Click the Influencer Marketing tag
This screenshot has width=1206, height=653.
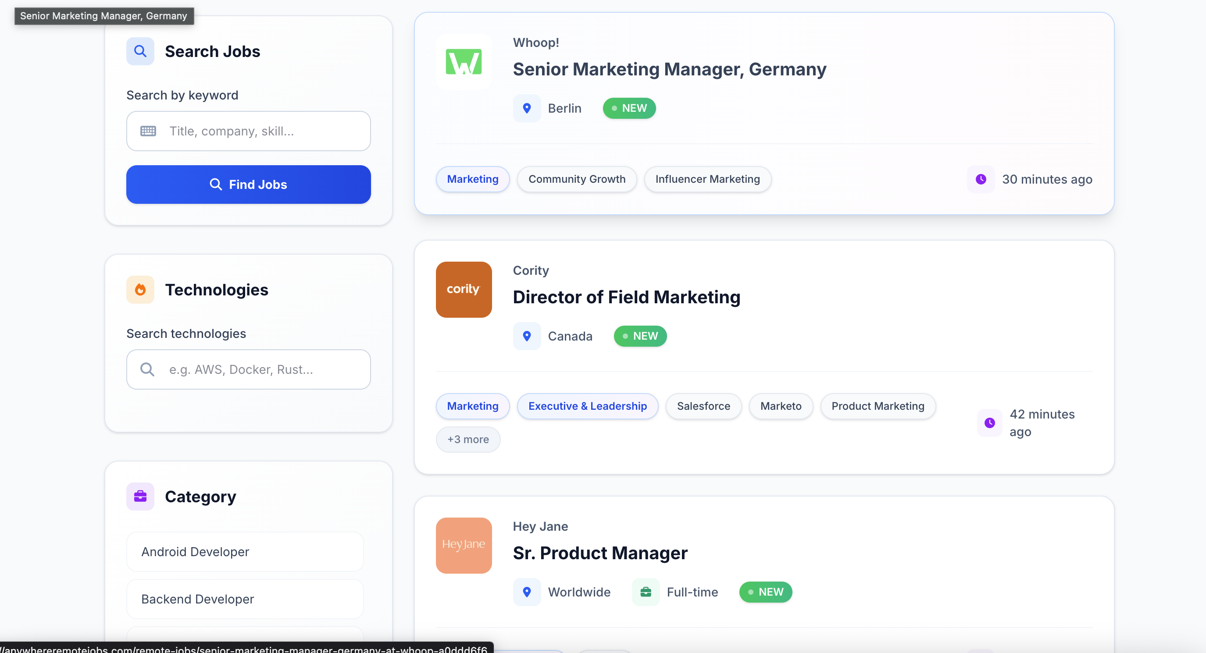[707, 179]
